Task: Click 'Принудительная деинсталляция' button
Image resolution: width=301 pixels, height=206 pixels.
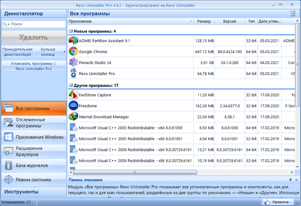Action: pyautogui.click(x=17, y=51)
